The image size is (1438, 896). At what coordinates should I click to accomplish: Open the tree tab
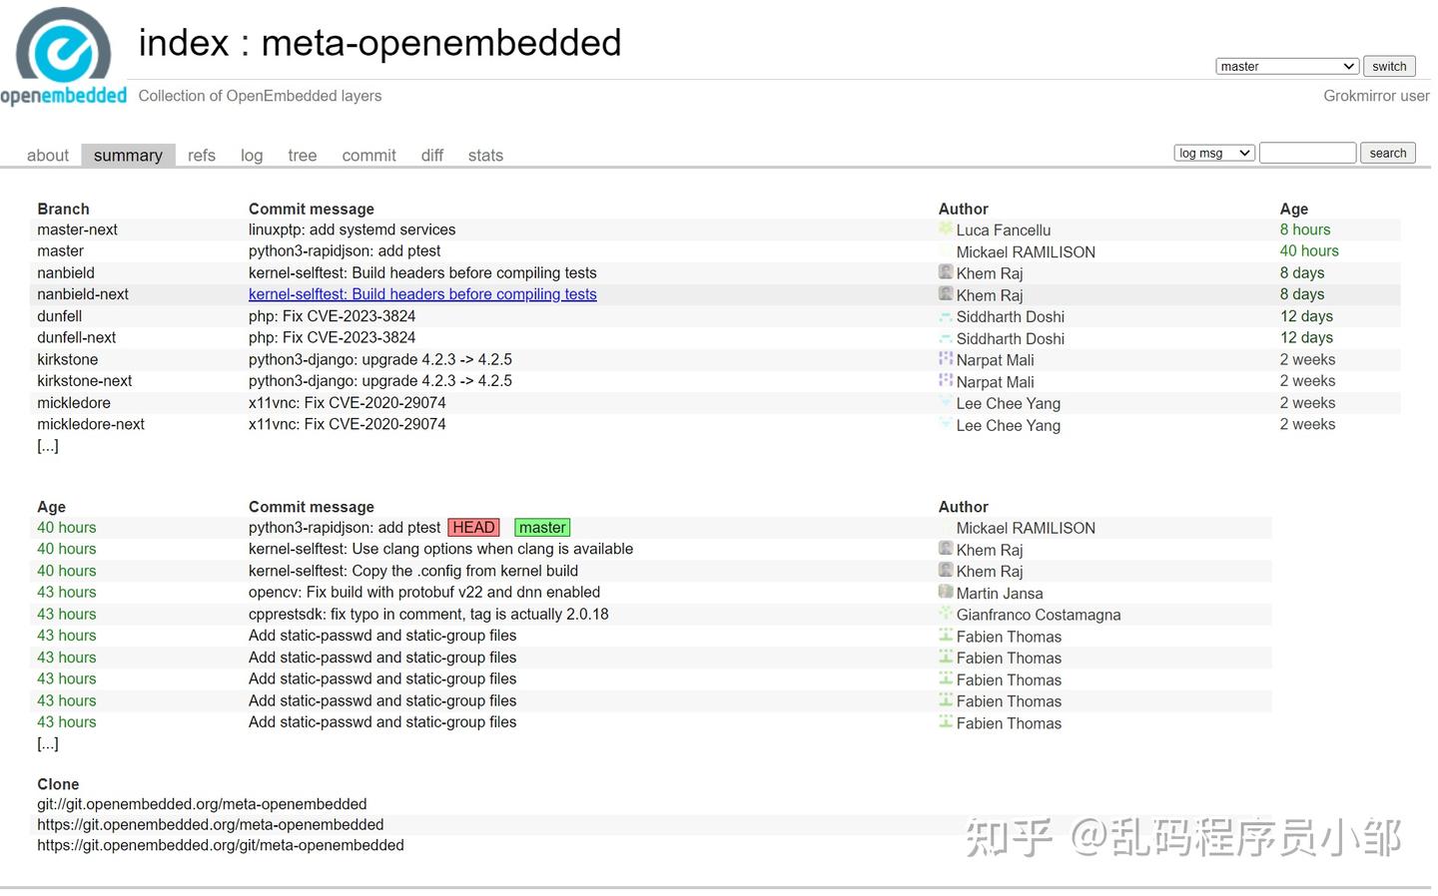302,155
